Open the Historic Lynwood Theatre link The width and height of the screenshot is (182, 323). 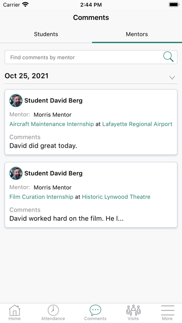[x=116, y=197]
